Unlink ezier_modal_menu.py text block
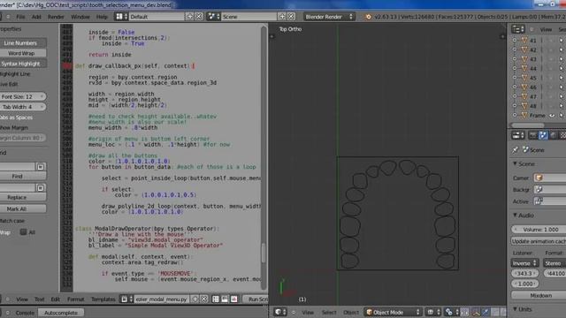Screen dimensions: 566x318 (x=204, y=299)
